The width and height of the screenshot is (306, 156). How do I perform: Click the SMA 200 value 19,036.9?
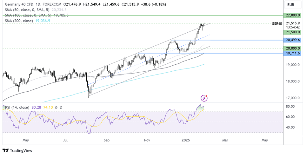(43, 21)
